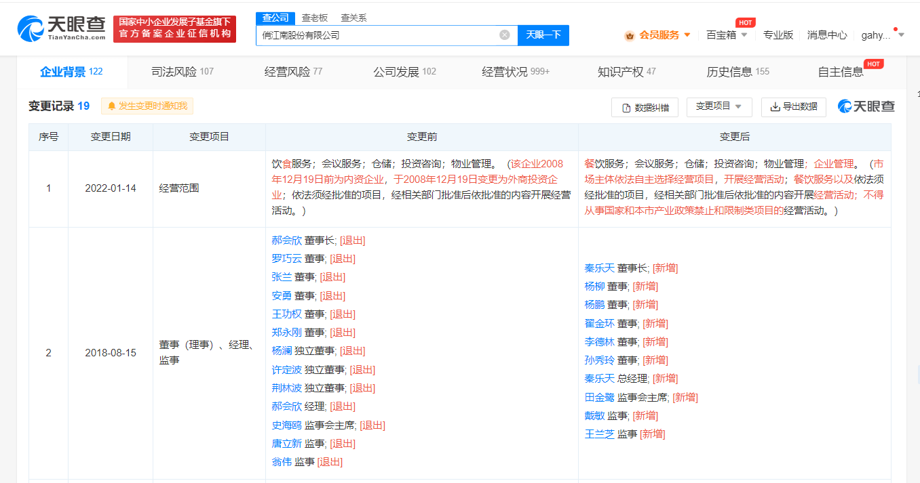Click the crown icon beside 会员服务

(x=629, y=35)
